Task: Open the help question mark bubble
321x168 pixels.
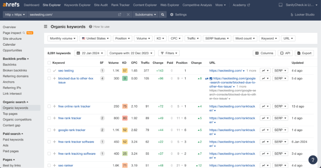Action: (313, 160)
